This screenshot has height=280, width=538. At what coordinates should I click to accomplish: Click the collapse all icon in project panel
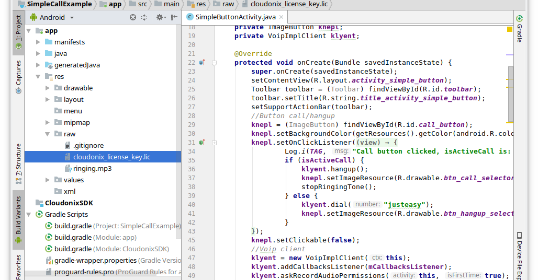click(x=144, y=17)
